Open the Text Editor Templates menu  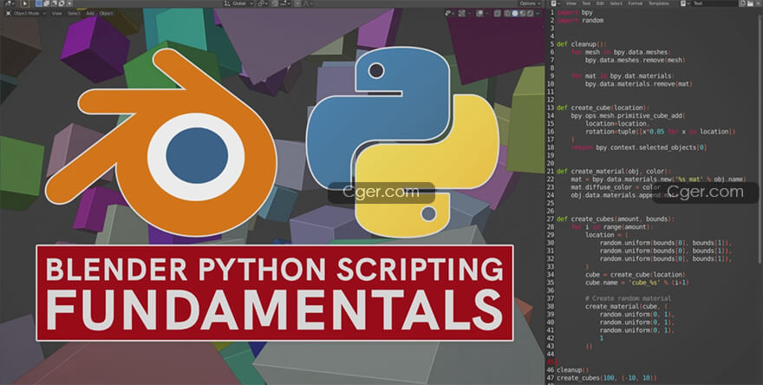coord(658,3)
